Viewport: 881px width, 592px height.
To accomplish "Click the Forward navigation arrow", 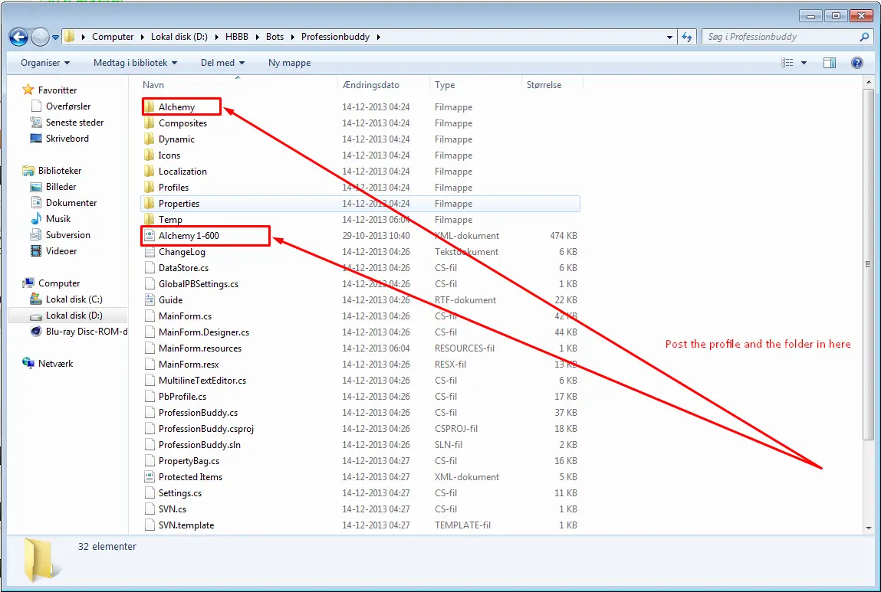I will 40,37.
